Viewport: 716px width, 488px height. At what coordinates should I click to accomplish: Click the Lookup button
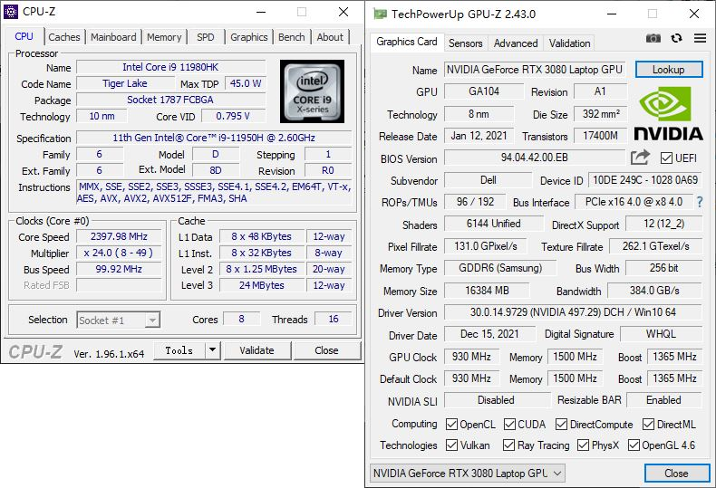coord(669,70)
